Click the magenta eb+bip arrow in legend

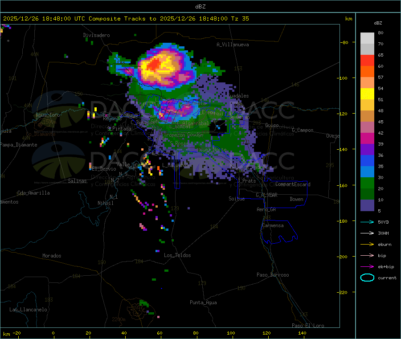point(367,267)
